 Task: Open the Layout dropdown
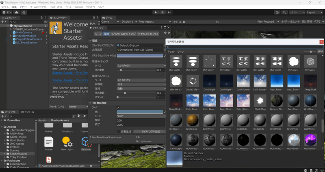tap(314, 13)
